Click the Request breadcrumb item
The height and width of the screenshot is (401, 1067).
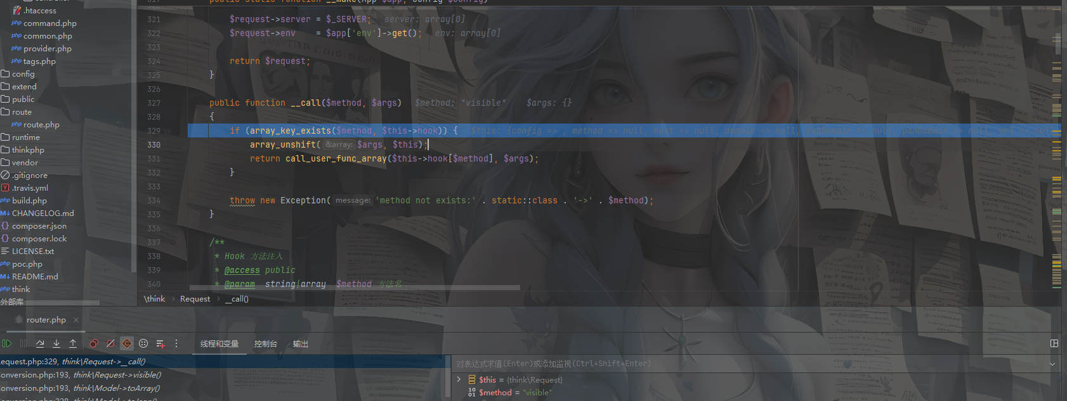tap(195, 299)
